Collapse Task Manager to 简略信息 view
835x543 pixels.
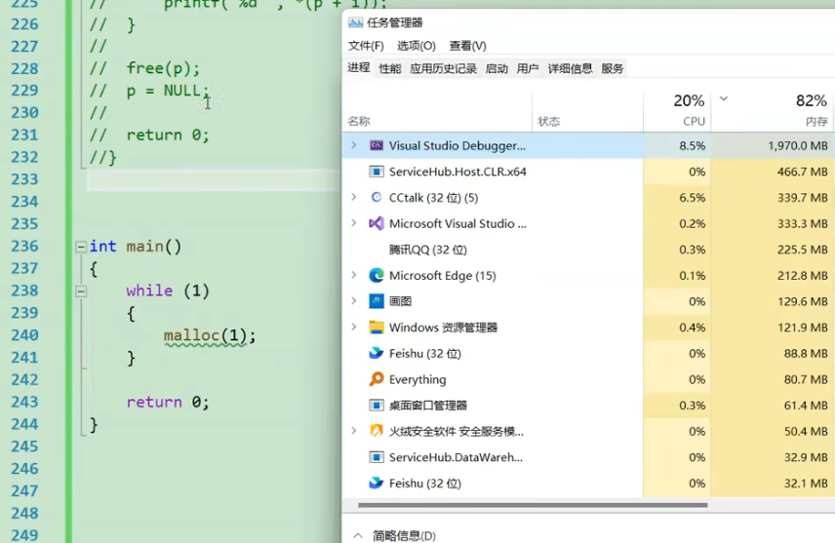(x=358, y=535)
